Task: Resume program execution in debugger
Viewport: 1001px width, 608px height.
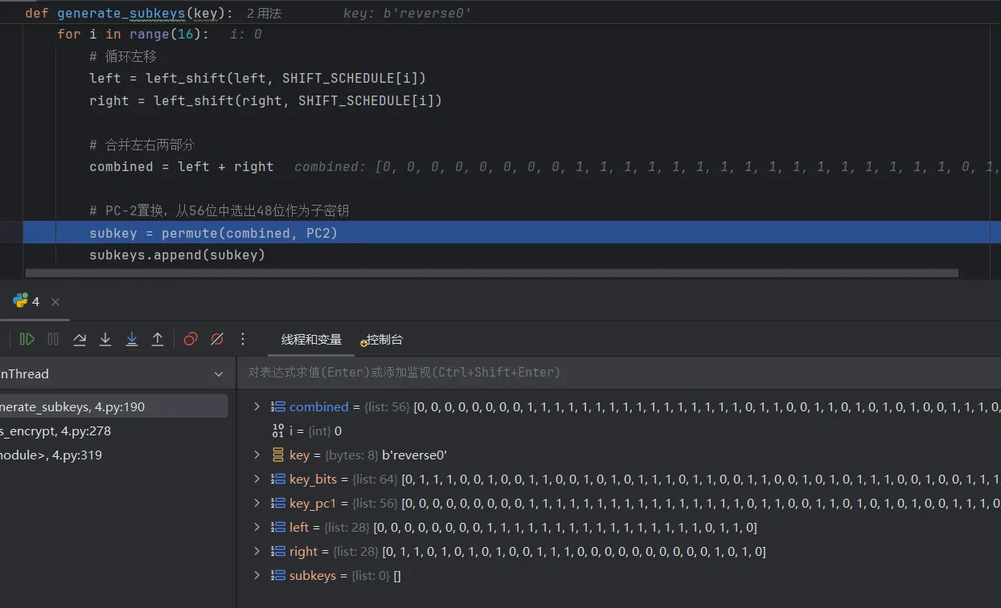Action: 27,340
